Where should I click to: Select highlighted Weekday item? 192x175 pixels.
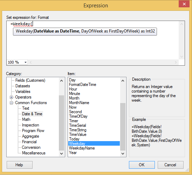(x=94, y=144)
